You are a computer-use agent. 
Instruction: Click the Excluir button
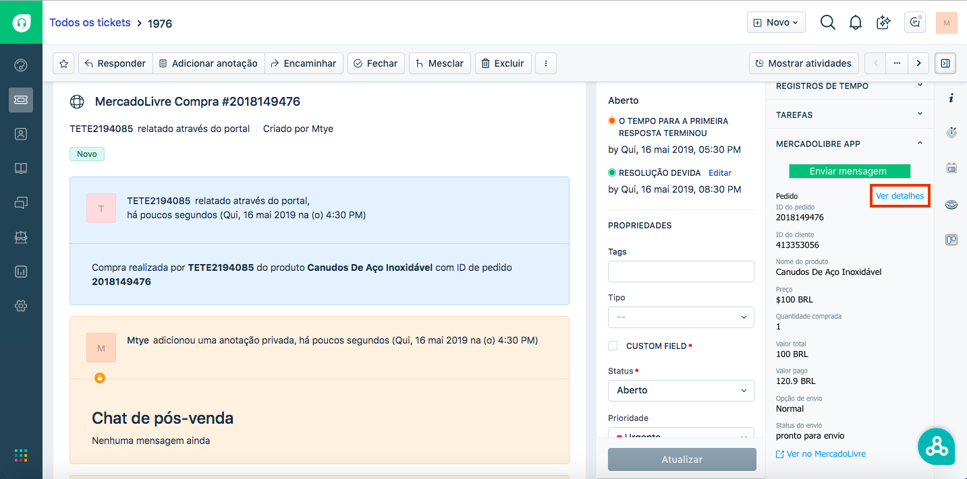tap(503, 63)
